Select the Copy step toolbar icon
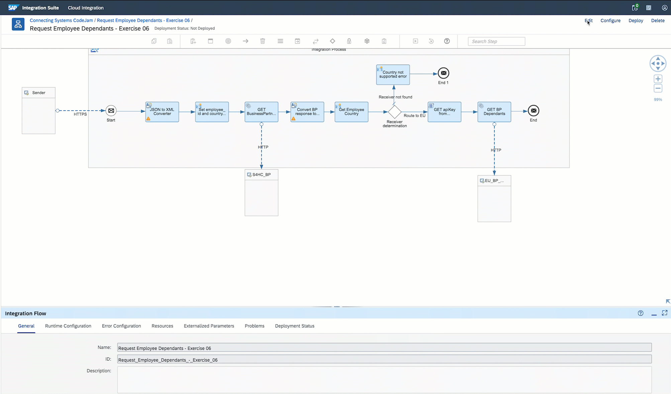This screenshot has width=671, height=394. [x=153, y=41]
